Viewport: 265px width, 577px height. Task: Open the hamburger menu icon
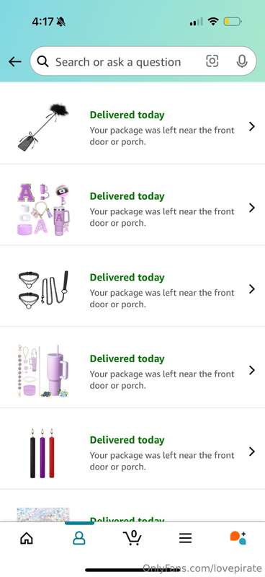click(x=185, y=538)
